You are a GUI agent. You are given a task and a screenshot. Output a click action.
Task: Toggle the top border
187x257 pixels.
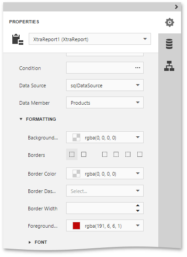click(x=116, y=154)
